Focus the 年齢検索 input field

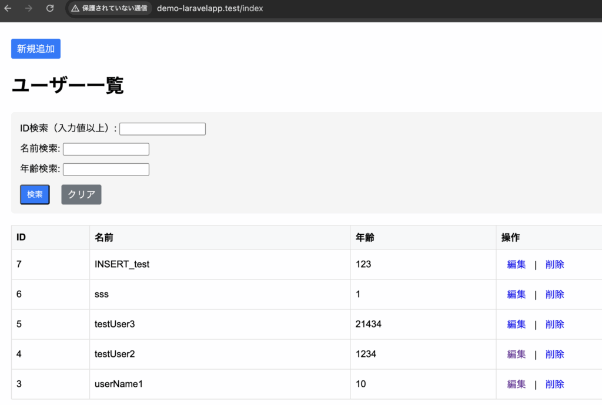coord(106,169)
